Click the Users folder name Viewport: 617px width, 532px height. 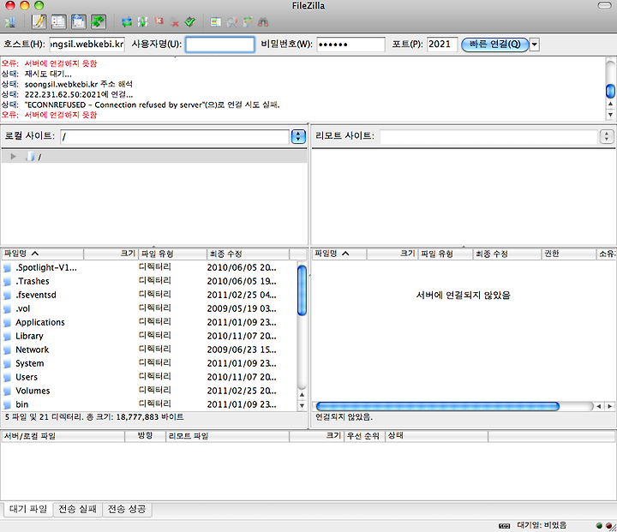(27, 377)
